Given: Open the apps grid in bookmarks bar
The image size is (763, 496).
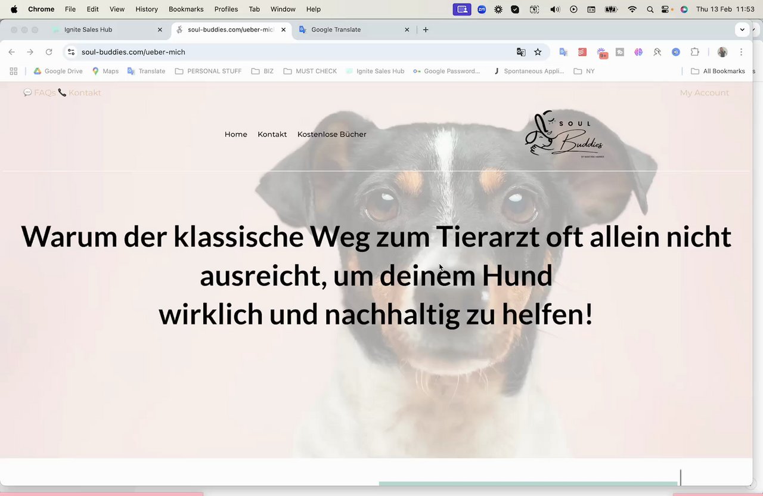Looking at the screenshot, I should pyautogui.click(x=14, y=71).
